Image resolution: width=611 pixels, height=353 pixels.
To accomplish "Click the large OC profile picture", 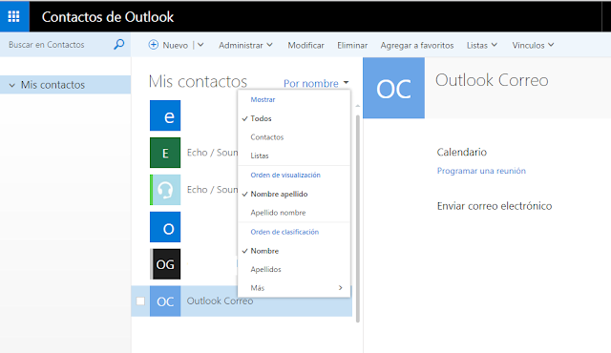I will 393,88.
